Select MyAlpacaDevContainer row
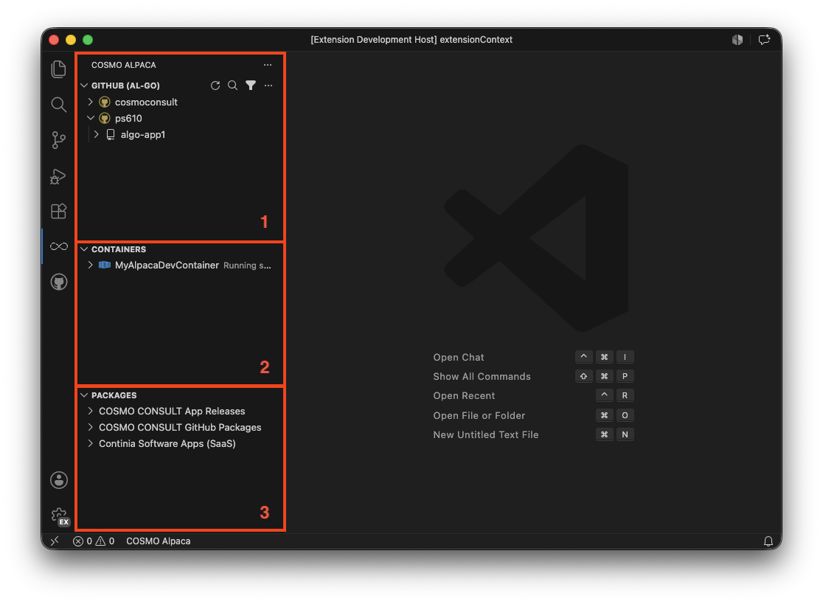Viewport: 823px width, 604px height. [180, 265]
